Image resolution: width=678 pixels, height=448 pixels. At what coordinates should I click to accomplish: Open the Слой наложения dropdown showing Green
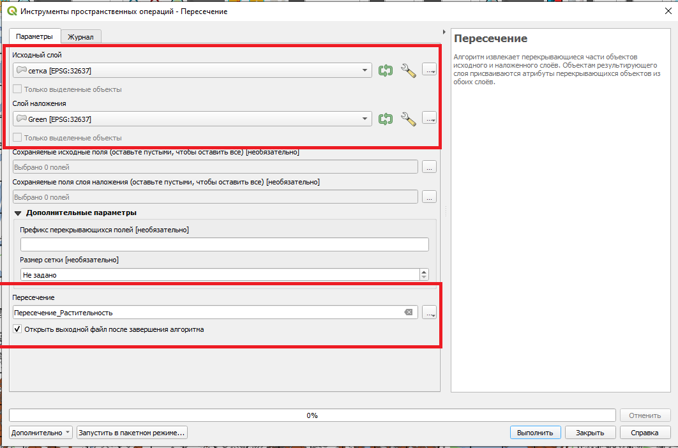tap(192, 119)
